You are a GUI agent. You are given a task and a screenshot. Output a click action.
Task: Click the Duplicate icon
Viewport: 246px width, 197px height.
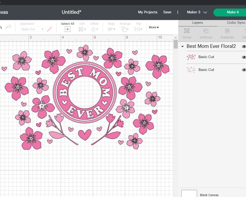point(227,31)
